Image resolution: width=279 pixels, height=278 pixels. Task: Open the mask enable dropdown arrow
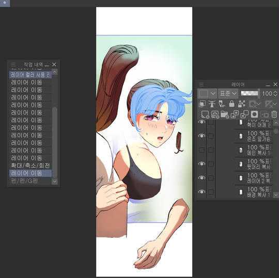coord(259,104)
